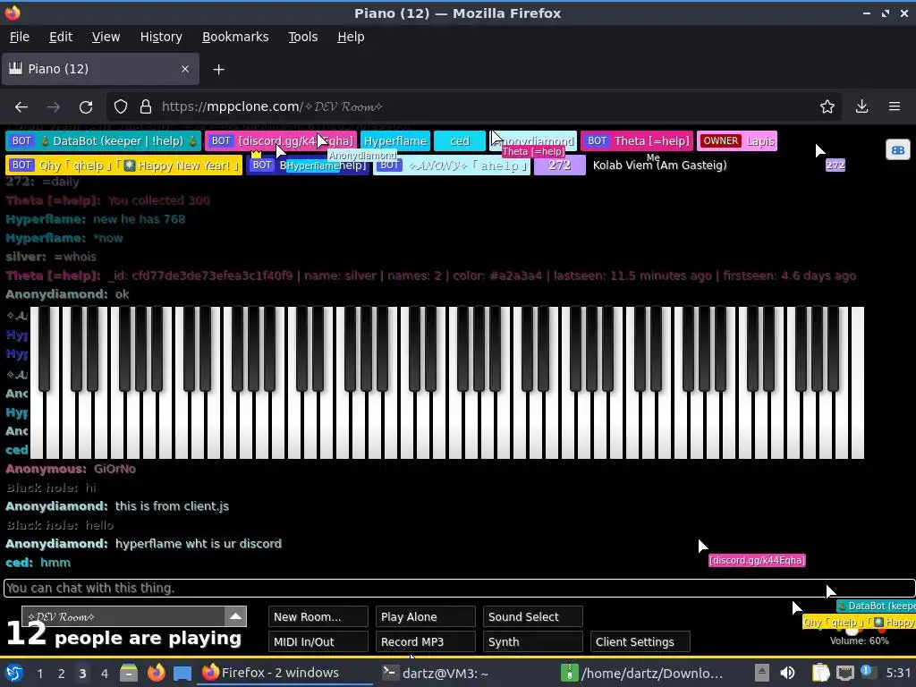This screenshot has height=687, width=916.
Task: Open the View menu
Action: tap(106, 37)
